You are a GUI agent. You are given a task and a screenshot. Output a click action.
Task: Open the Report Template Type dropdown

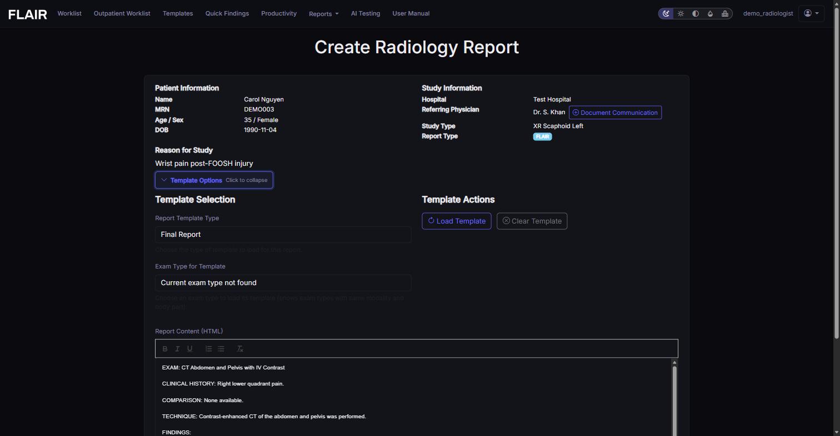click(x=283, y=235)
